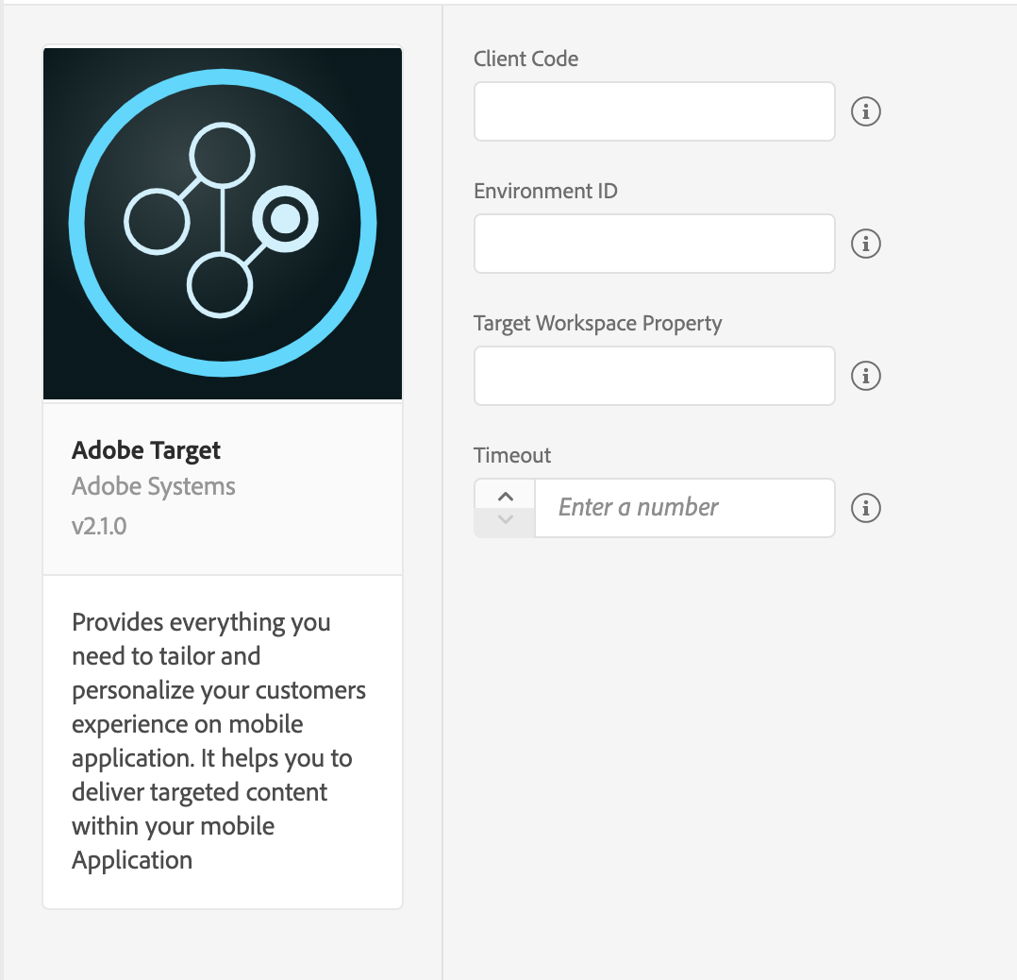Click the info icon beside Client Code
The image size is (1017, 980).
865,111
